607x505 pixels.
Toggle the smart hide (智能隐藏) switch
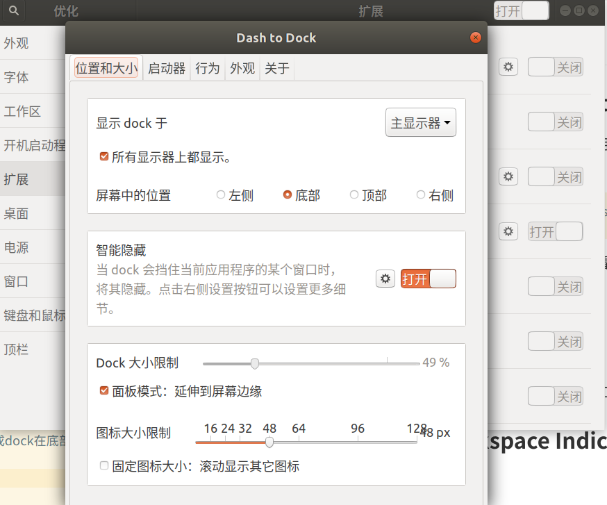coord(428,279)
